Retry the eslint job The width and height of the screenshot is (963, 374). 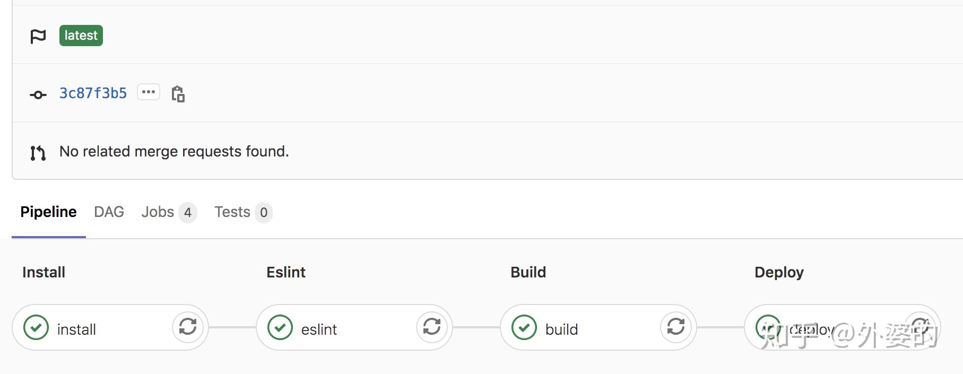(431, 328)
